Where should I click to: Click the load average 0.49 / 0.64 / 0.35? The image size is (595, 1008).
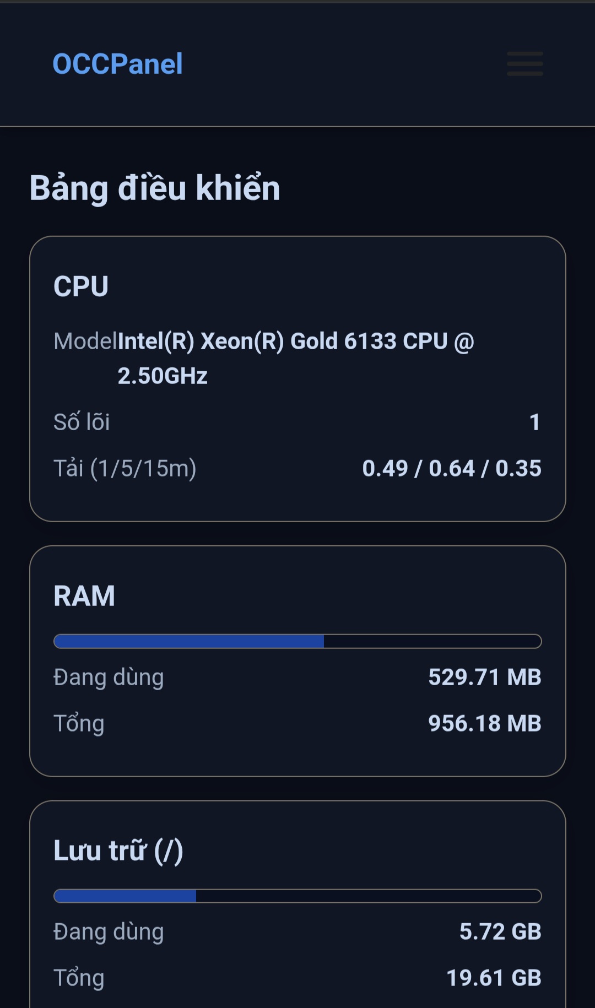click(452, 468)
